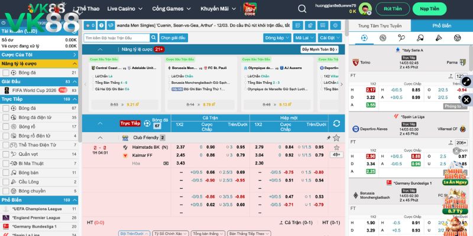Open the user avatar profile
The width and height of the screenshot is (473, 236).
[365, 9]
